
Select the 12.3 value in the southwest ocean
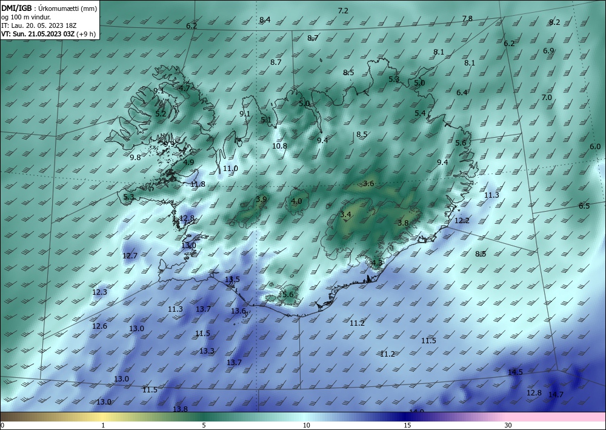pyautogui.click(x=100, y=292)
